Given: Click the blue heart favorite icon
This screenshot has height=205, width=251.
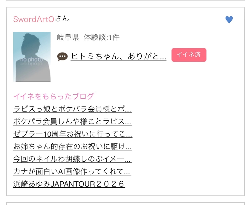Looking at the screenshot, I should pyautogui.click(x=229, y=20).
